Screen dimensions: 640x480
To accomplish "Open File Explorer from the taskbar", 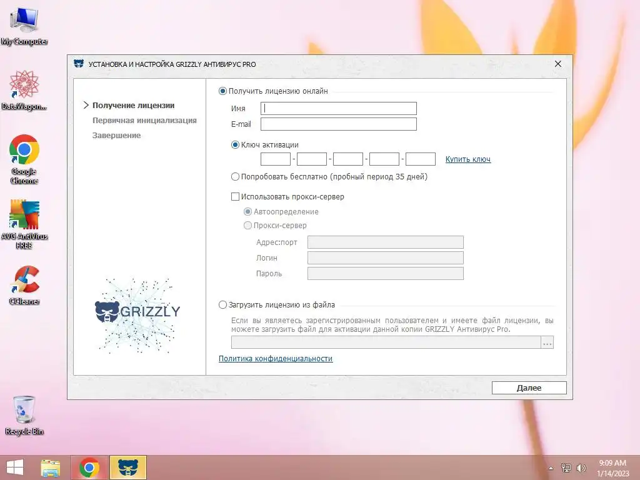I will (x=51, y=467).
